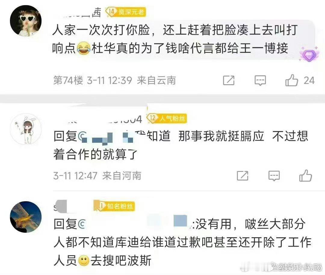Open mentioned user in the 没有用 reply
This screenshot has height=275, width=325.
135,224
